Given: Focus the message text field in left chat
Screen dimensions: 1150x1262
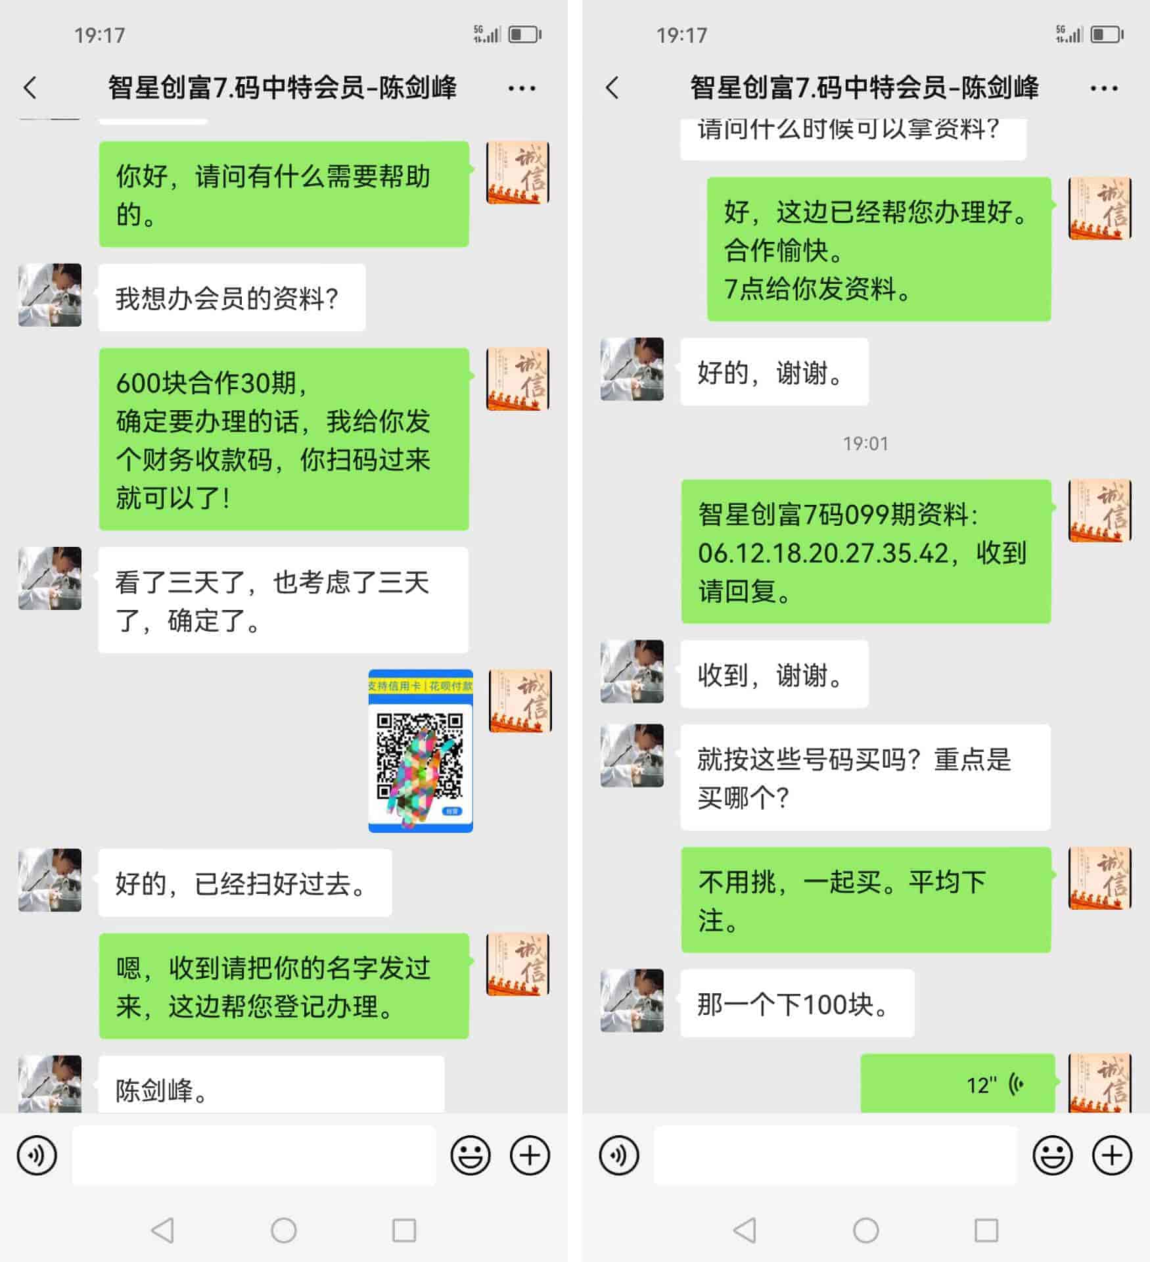Looking at the screenshot, I should (254, 1156).
